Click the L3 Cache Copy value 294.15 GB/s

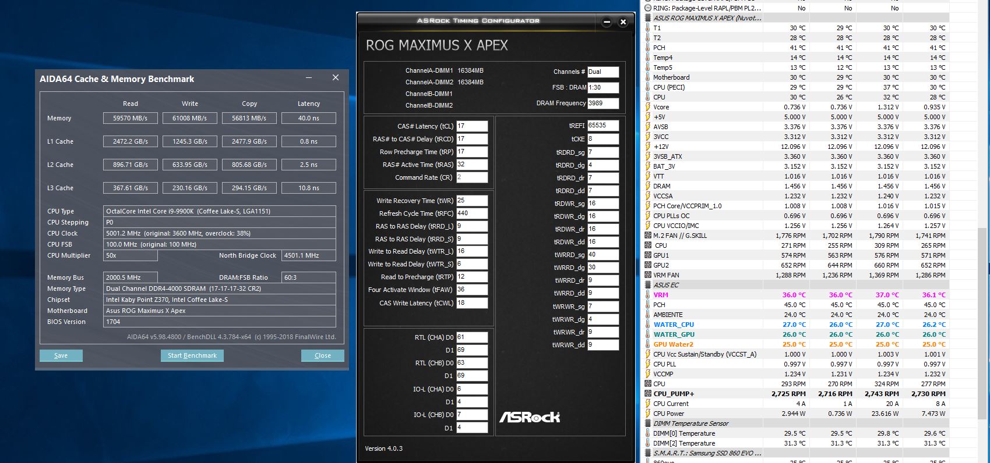click(249, 188)
